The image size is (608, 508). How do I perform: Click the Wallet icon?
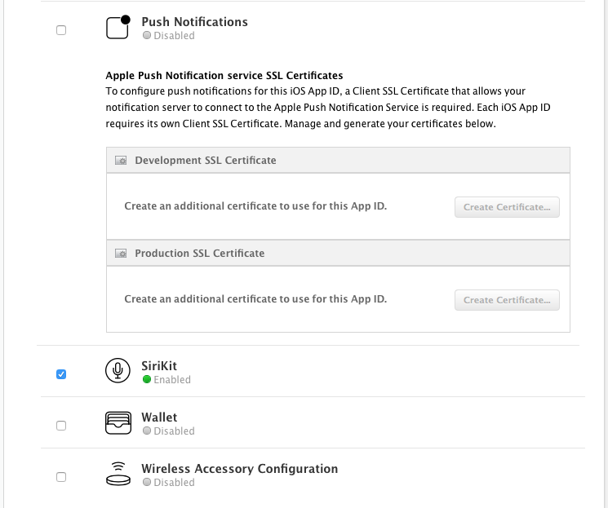(118, 423)
